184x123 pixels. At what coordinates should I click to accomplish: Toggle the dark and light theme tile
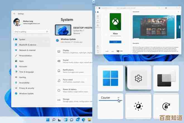(x=166, y=78)
